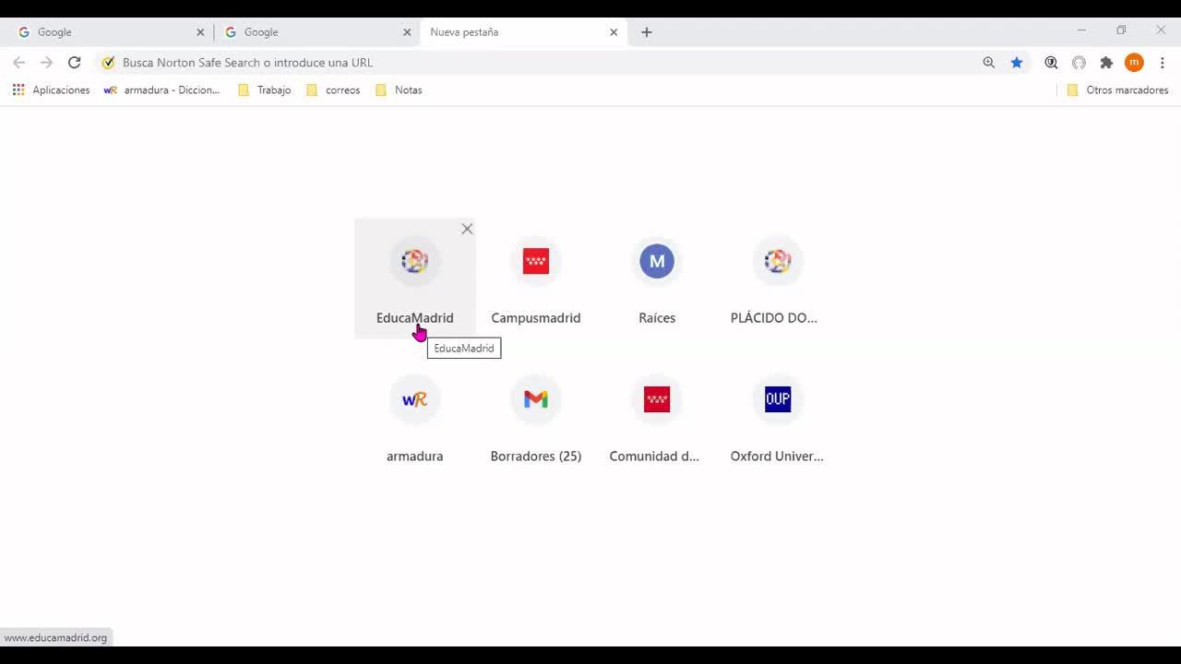Screen dimensions: 1181x664
Task: Open the Comunidad d... shortcut icon
Action: [657, 399]
